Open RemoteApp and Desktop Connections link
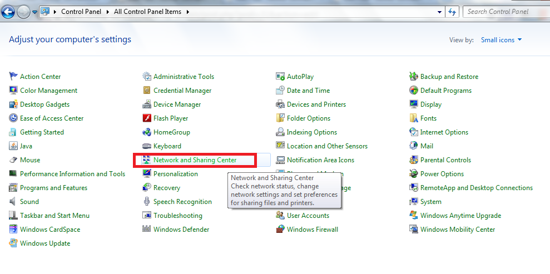Screen dimensions: 550x274 tap(477, 188)
